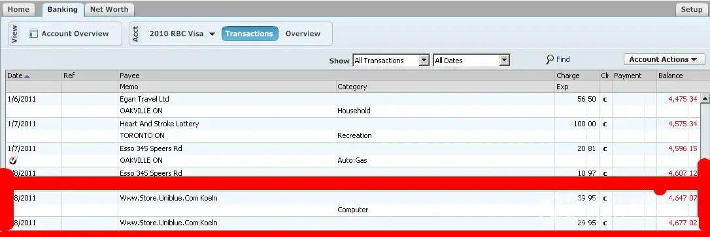
Task: Open the Account Actions menu
Action: (x=664, y=59)
